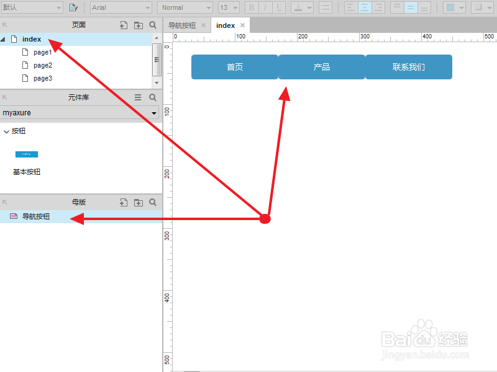Toggle underline formatting
Viewport: 497px width, 372px height.
tap(279, 7)
